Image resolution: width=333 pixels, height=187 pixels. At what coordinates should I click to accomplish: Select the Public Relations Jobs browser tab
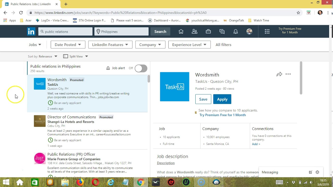(31, 4)
